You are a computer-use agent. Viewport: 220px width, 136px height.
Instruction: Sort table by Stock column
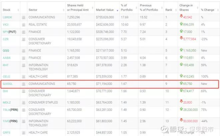(x=18, y=10)
